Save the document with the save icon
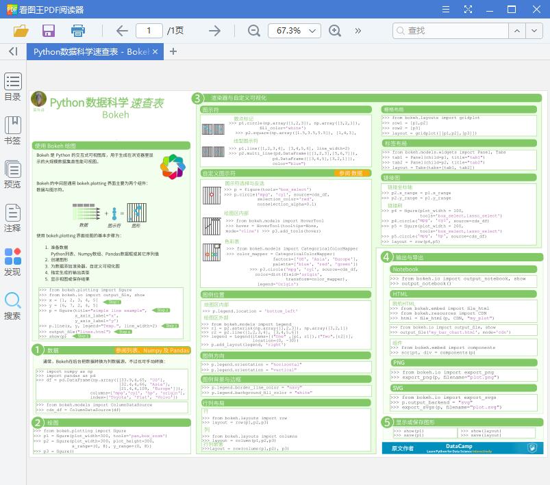The image size is (550, 485). click(x=48, y=31)
